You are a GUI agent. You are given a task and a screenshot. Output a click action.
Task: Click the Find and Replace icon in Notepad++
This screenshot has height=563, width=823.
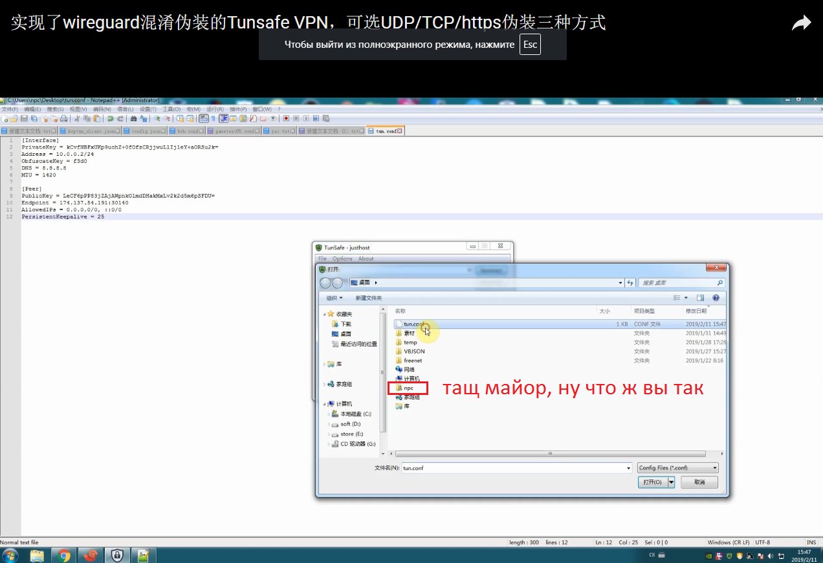144,119
